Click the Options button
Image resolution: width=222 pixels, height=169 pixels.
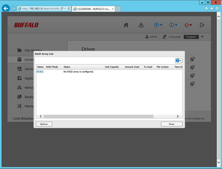point(44,124)
